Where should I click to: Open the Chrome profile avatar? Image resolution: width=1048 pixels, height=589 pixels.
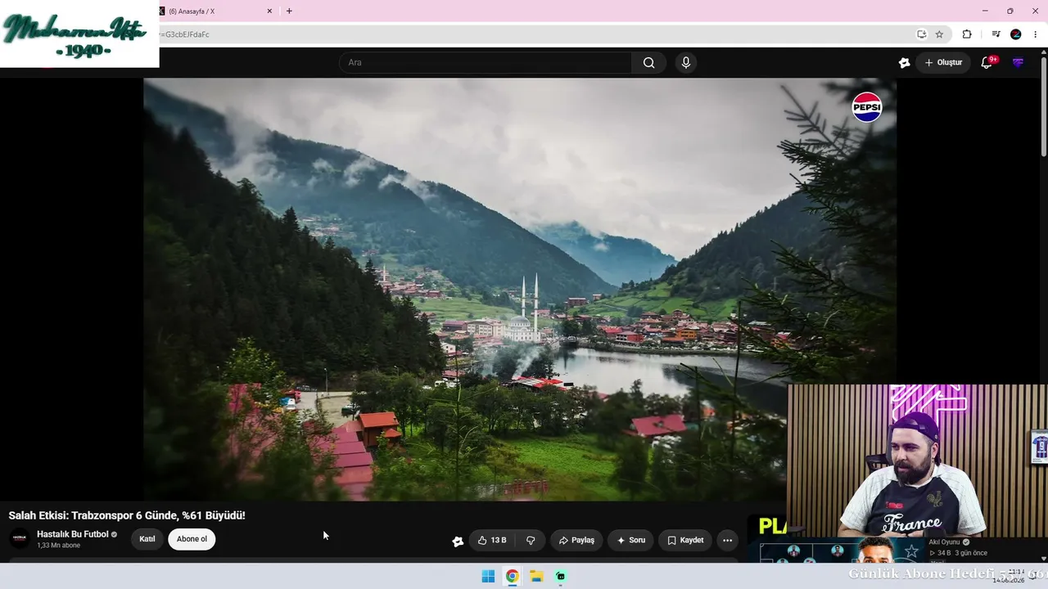[1016, 34]
